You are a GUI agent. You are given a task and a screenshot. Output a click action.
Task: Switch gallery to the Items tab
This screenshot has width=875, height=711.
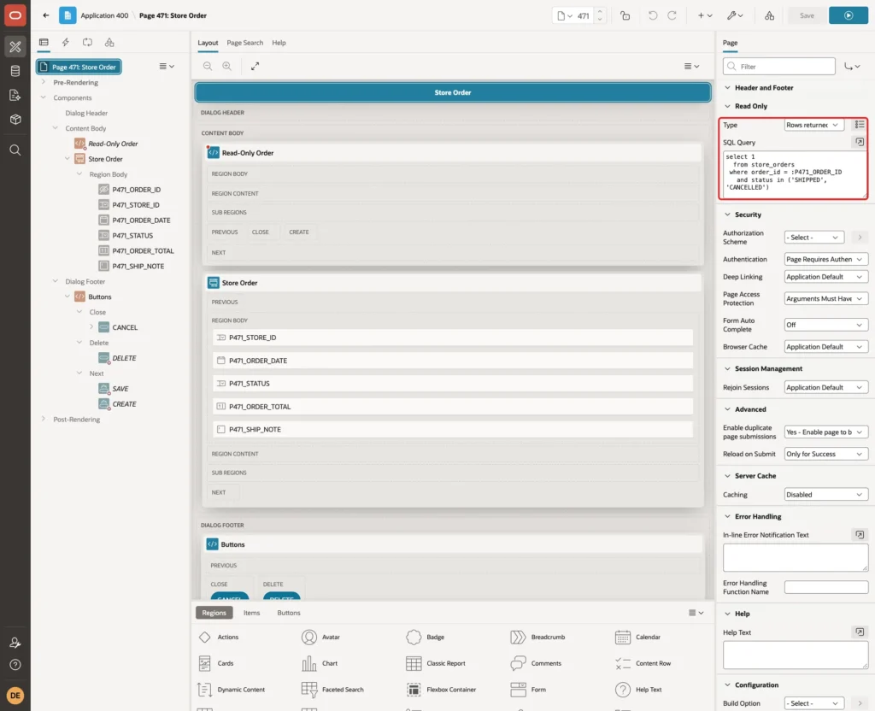pyautogui.click(x=252, y=613)
